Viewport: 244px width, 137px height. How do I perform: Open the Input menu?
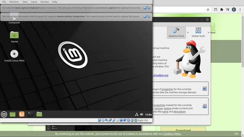[x=34, y=2]
